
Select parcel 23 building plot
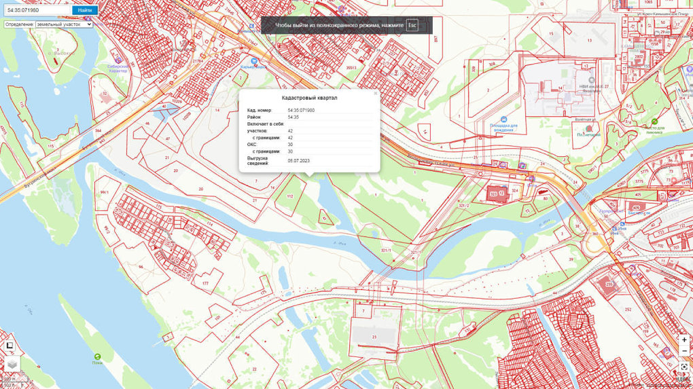pos(374,336)
